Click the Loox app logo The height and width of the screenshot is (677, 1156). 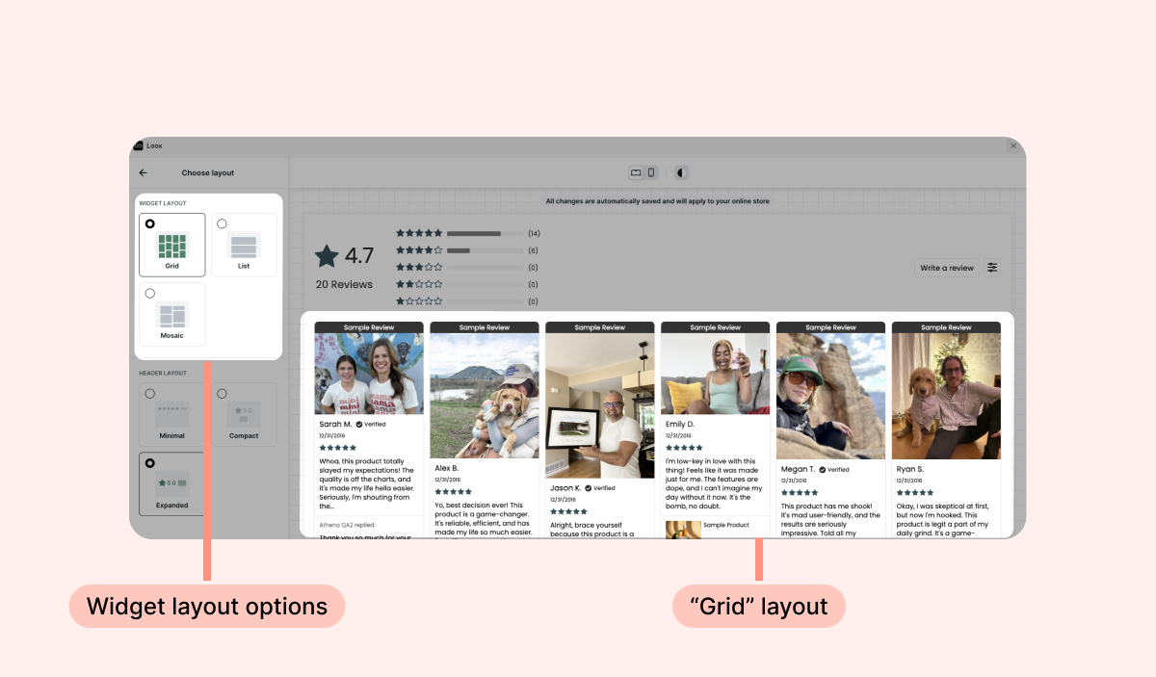point(138,145)
